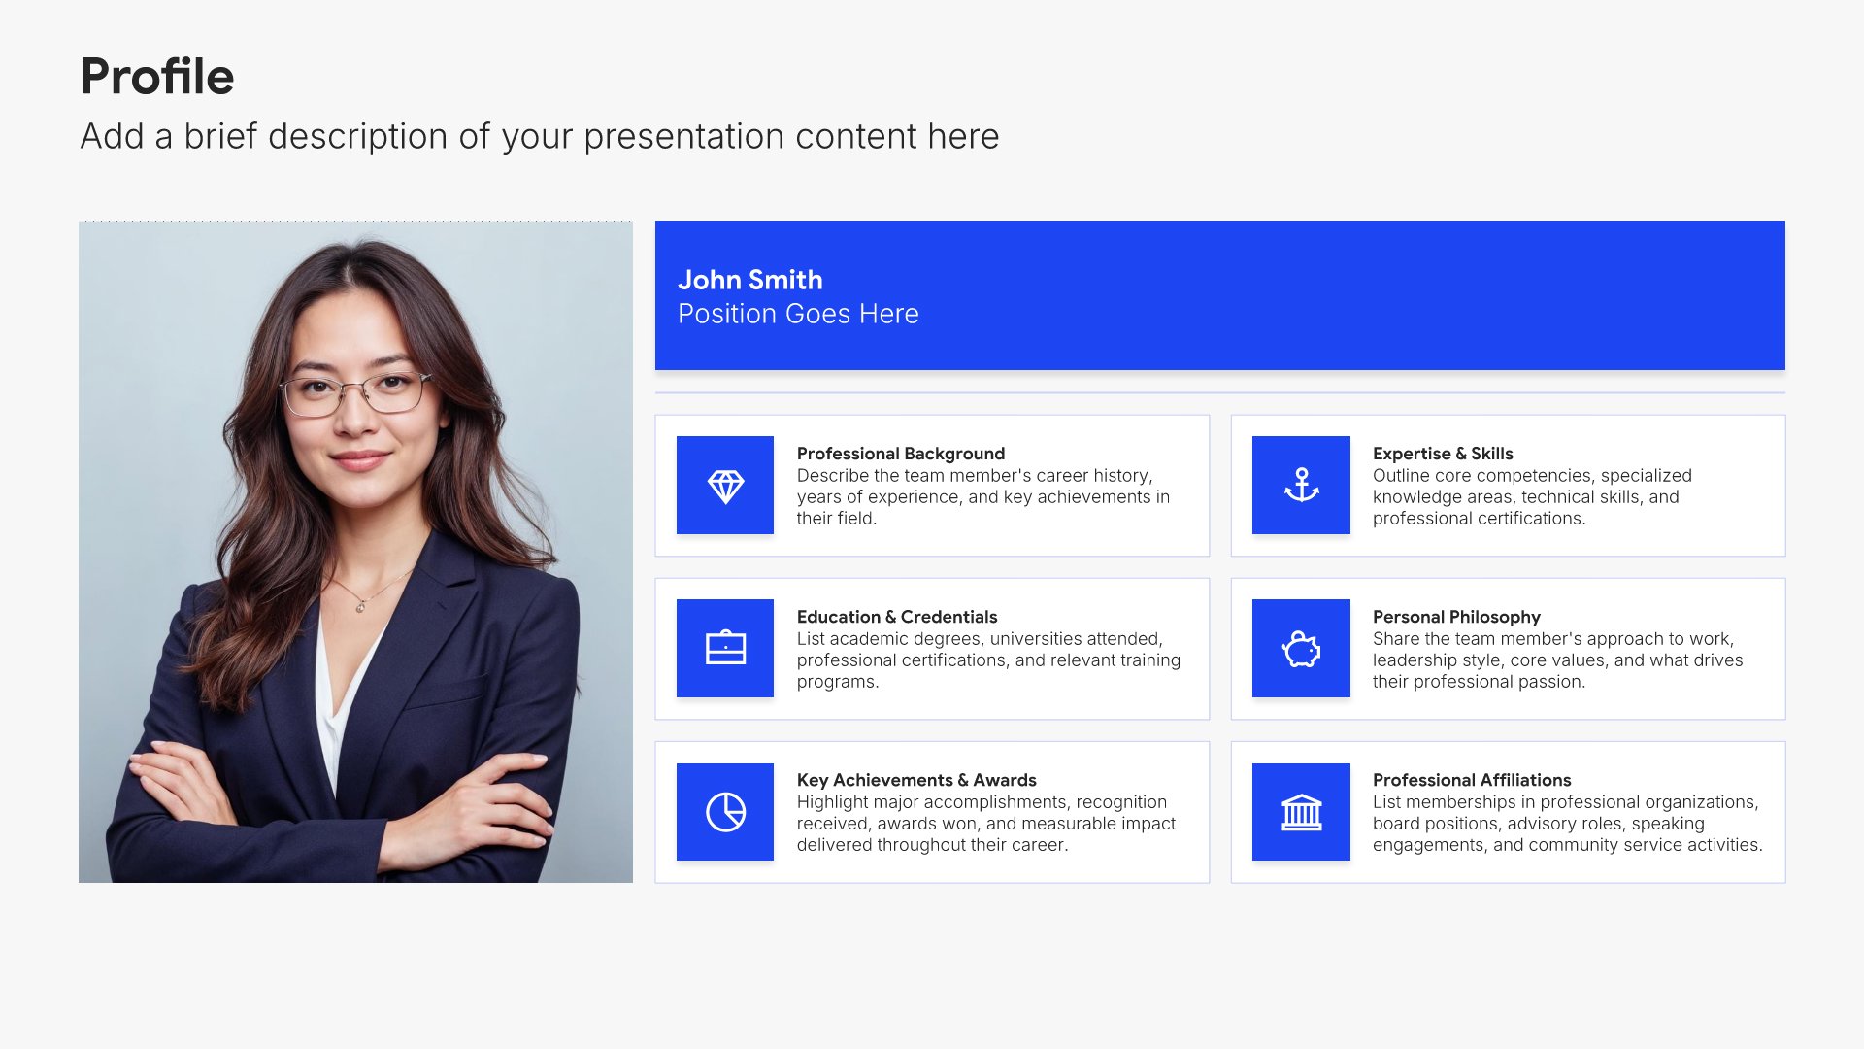Click the description starting 'Describe the team member's career'
1864x1049 pixels.
pyautogui.click(x=983, y=496)
